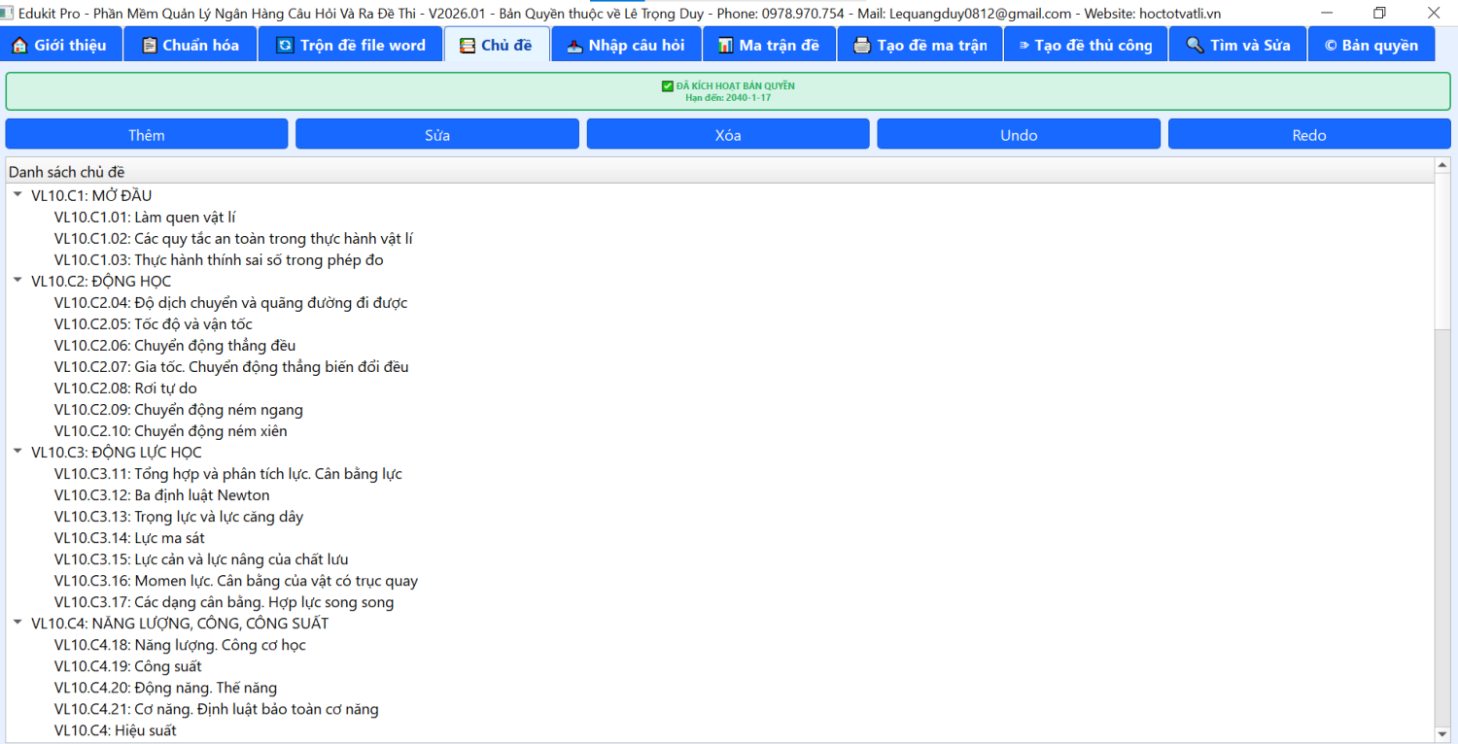Click the import icon on Nhập câu hỏi tab

tap(574, 46)
